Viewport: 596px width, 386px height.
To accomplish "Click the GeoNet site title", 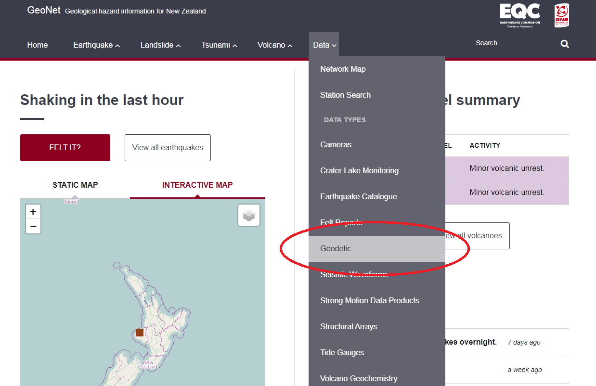I will [44, 10].
